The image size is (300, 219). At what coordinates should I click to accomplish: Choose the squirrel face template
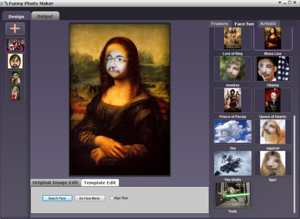pyautogui.click(x=273, y=132)
